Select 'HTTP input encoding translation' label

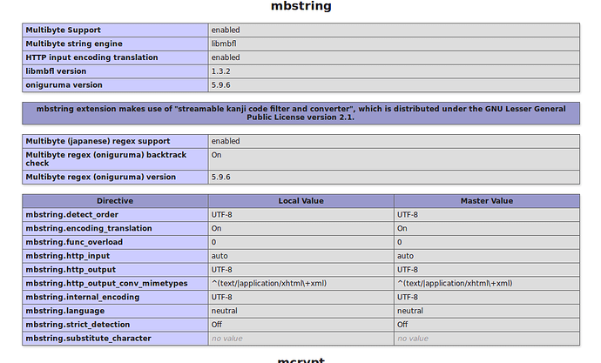tap(115, 57)
